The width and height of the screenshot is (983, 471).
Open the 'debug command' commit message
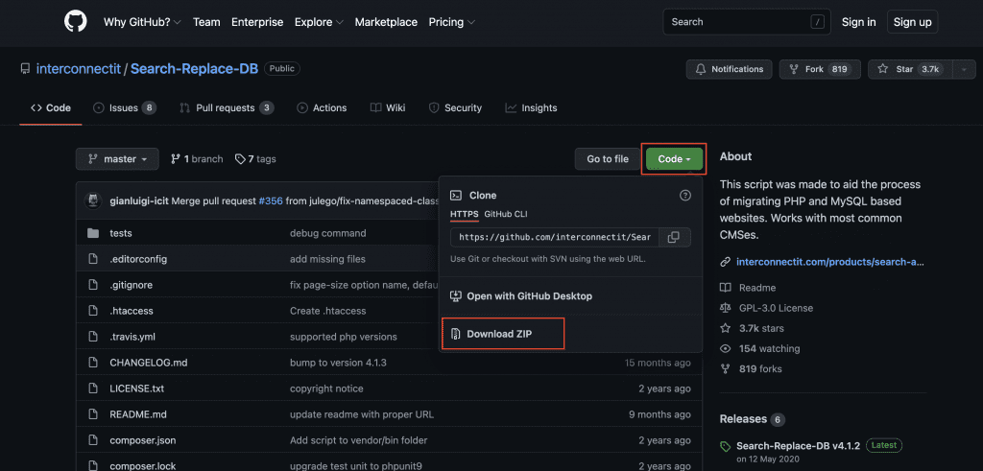328,233
